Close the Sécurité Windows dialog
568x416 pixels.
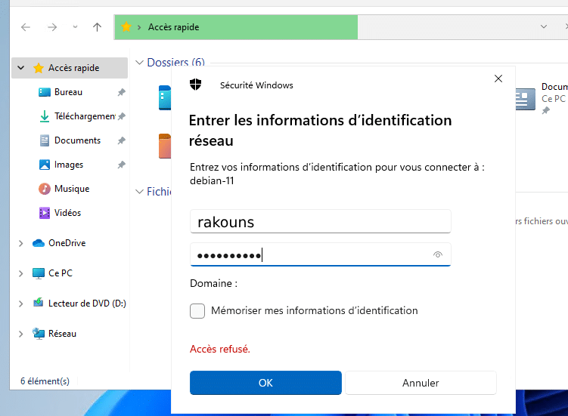tap(498, 79)
